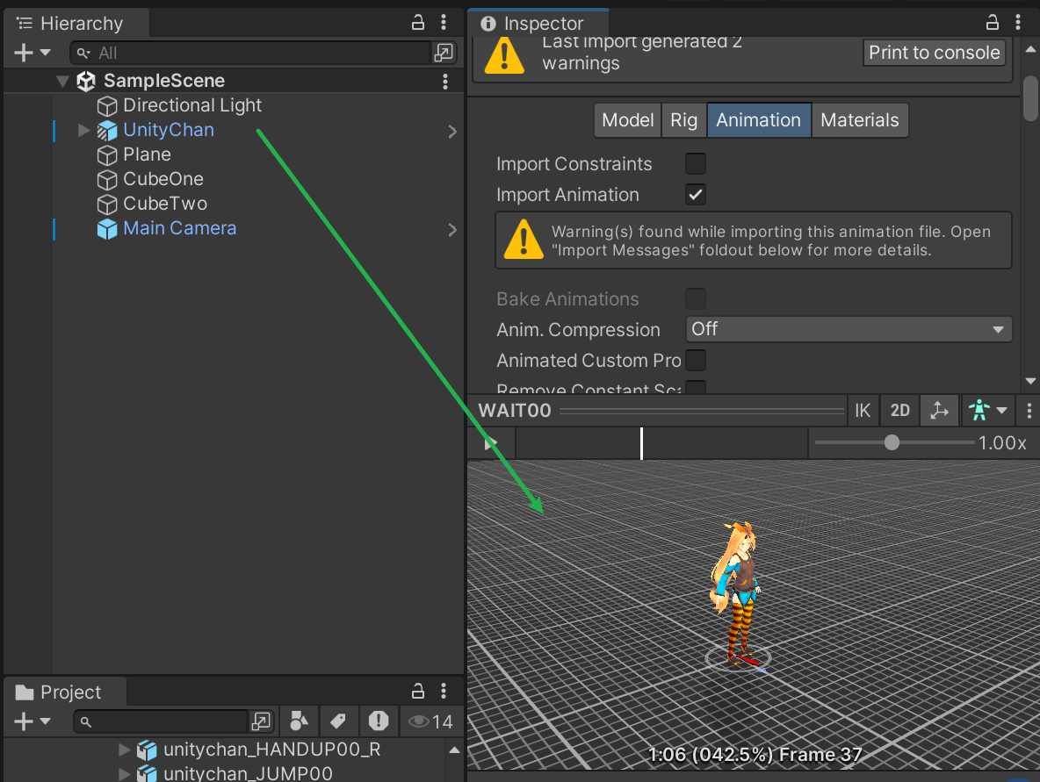Uncheck Import Animation checkbox

tap(695, 194)
